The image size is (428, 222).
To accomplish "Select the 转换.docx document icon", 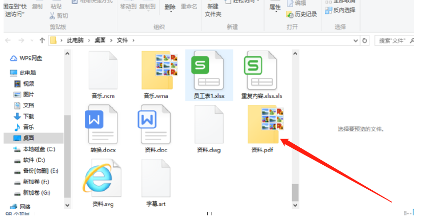I will pyautogui.click(x=102, y=124).
